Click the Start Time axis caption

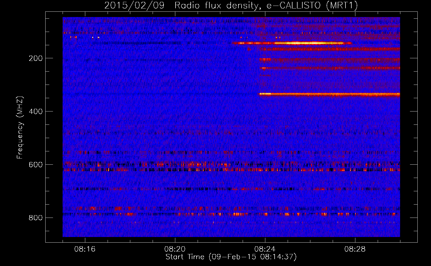(231, 257)
